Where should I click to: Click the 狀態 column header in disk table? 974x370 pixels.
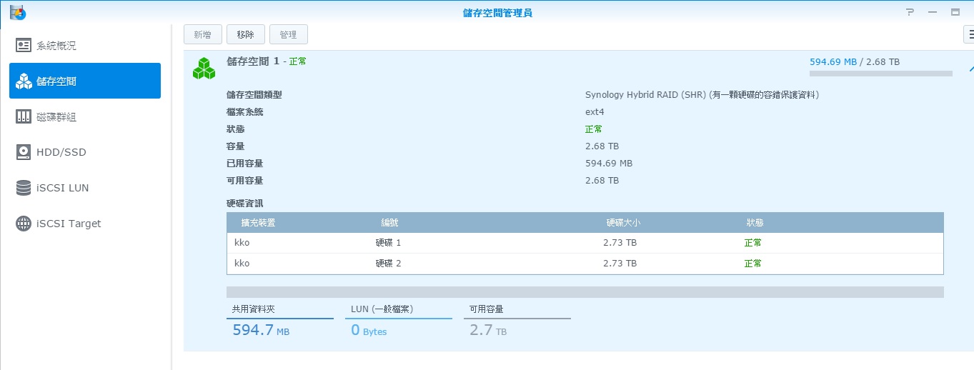pos(755,223)
